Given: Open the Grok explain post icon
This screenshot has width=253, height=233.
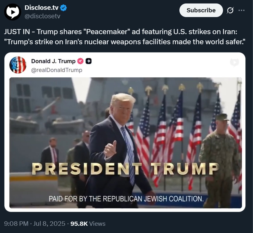Looking at the screenshot, I should point(230,10).
